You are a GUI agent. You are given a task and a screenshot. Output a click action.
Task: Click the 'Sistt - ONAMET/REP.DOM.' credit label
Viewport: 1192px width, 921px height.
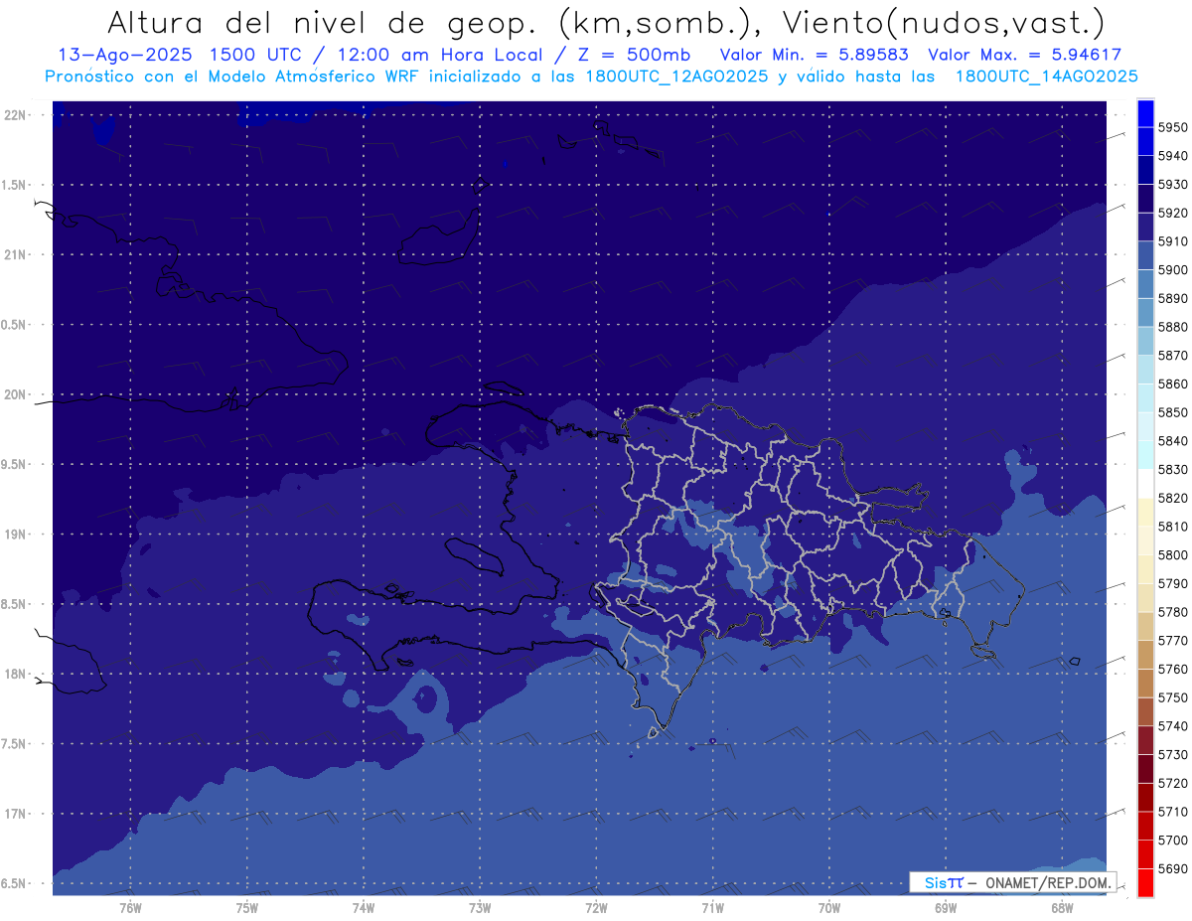coord(1012,882)
